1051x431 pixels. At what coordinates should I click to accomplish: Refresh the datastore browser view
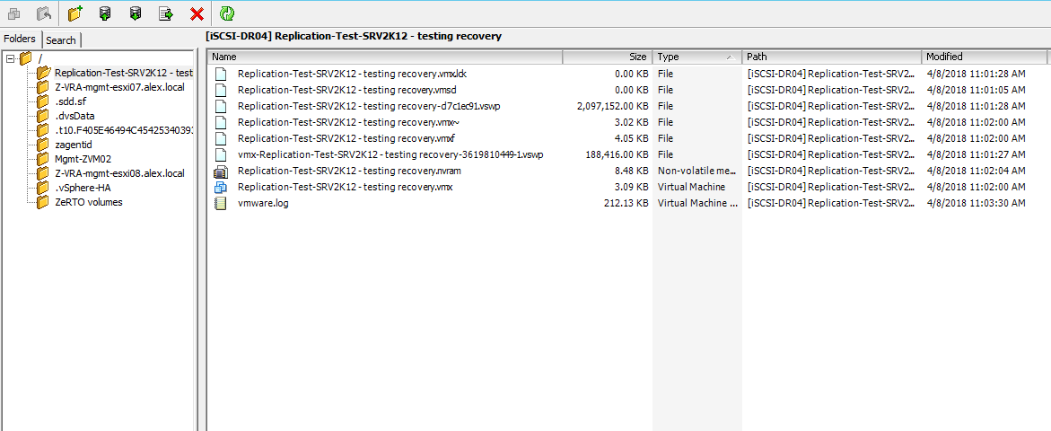click(227, 13)
